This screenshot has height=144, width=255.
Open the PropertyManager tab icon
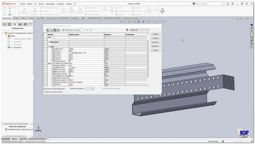tap(10, 24)
